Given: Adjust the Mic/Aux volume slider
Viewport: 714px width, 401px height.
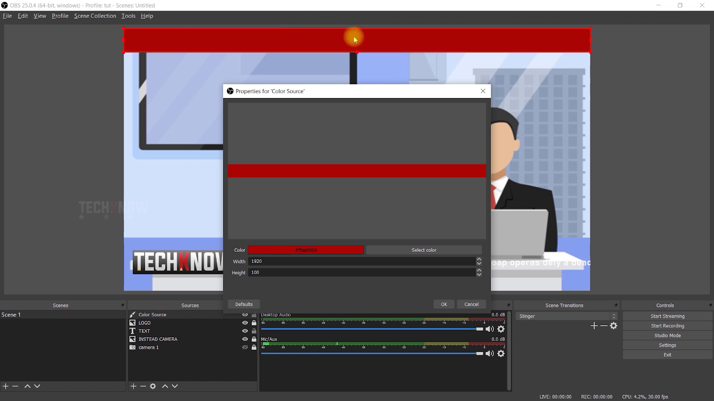Looking at the screenshot, I should click(x=372, y=353).
